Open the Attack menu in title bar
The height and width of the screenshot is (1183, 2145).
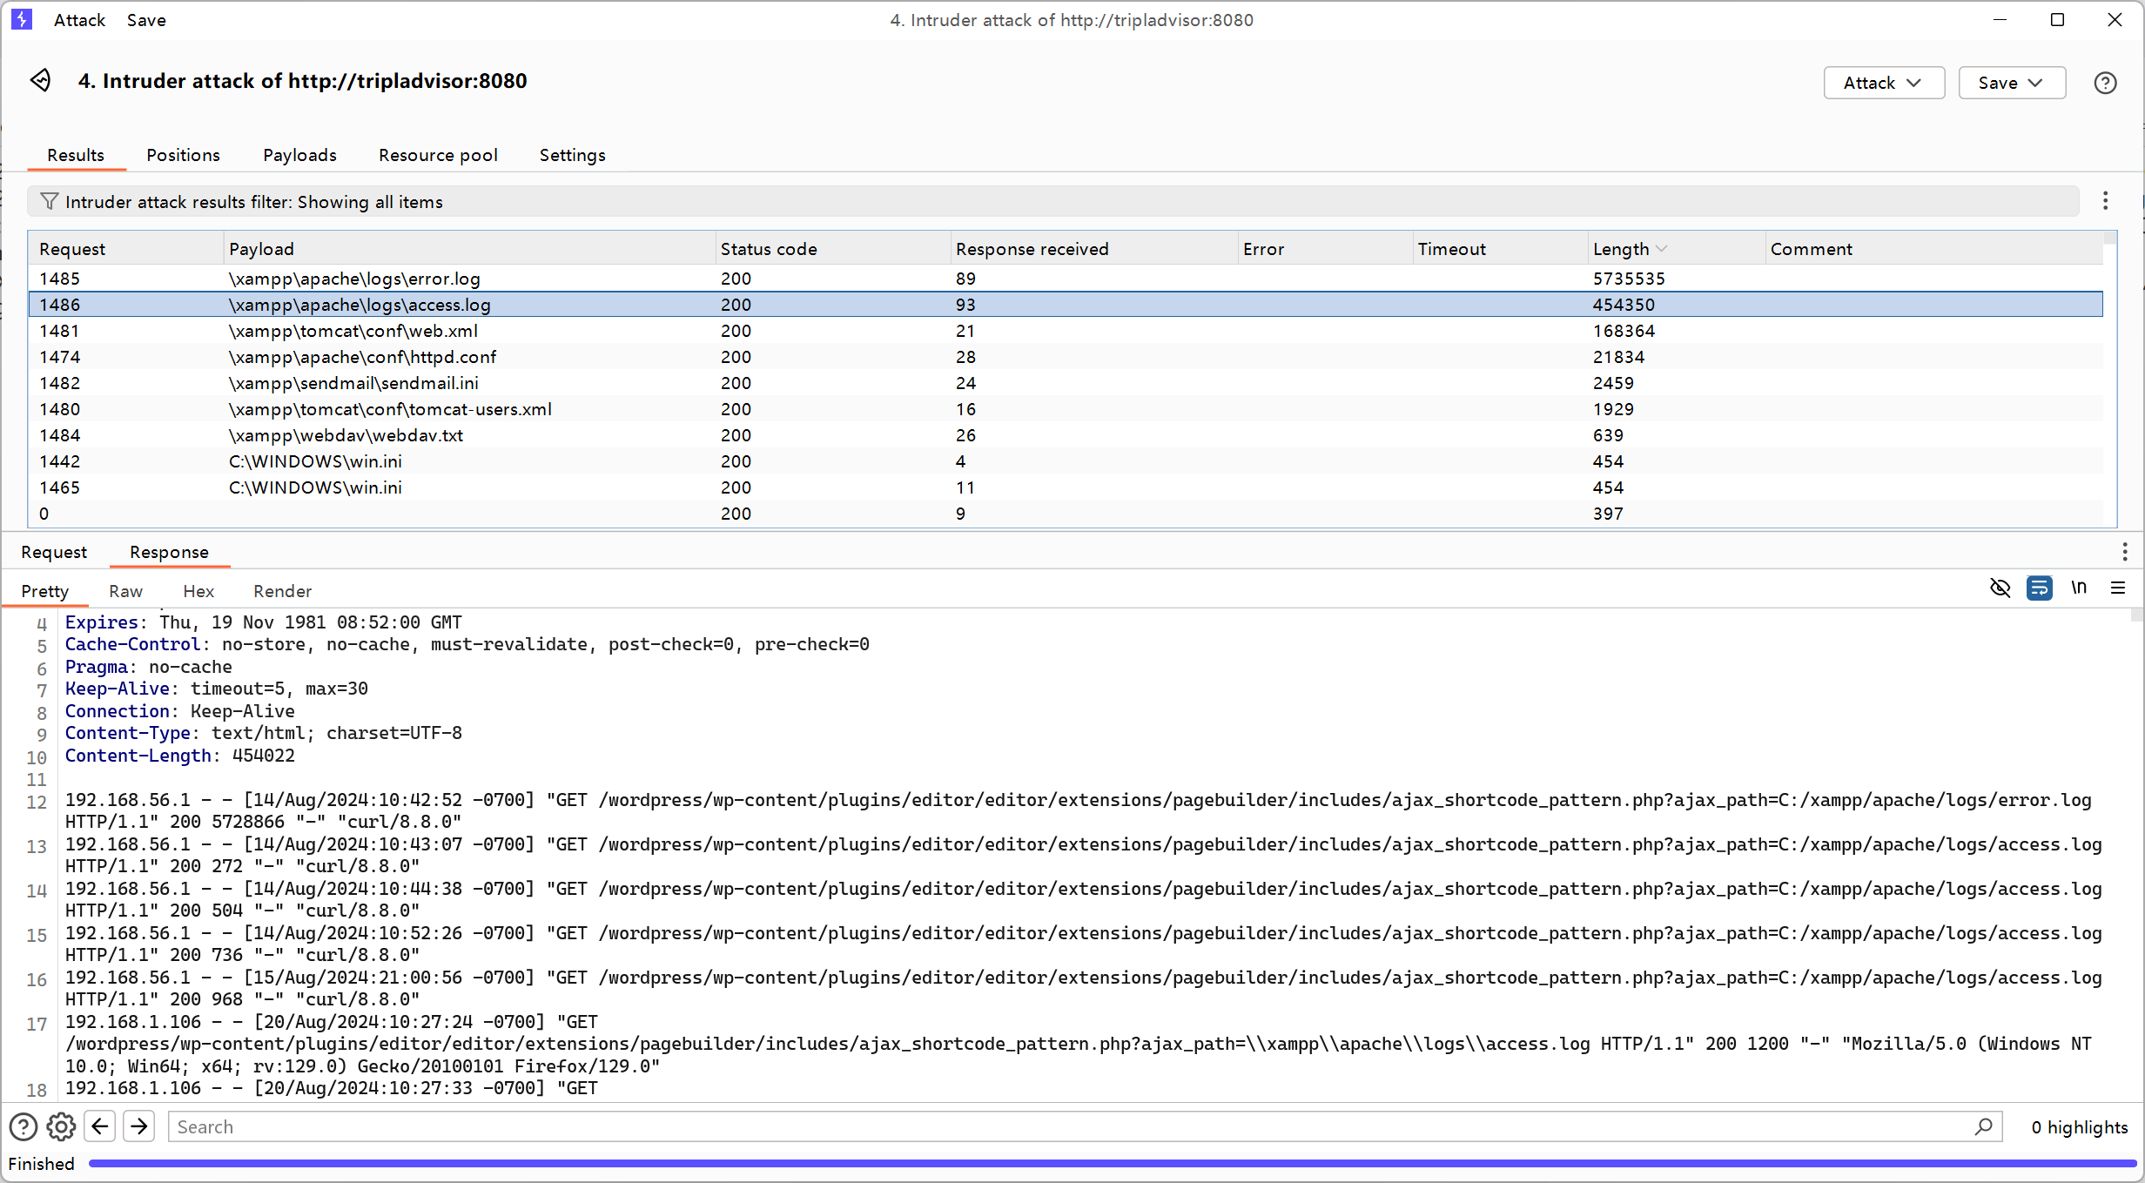[x=79, y=20]
